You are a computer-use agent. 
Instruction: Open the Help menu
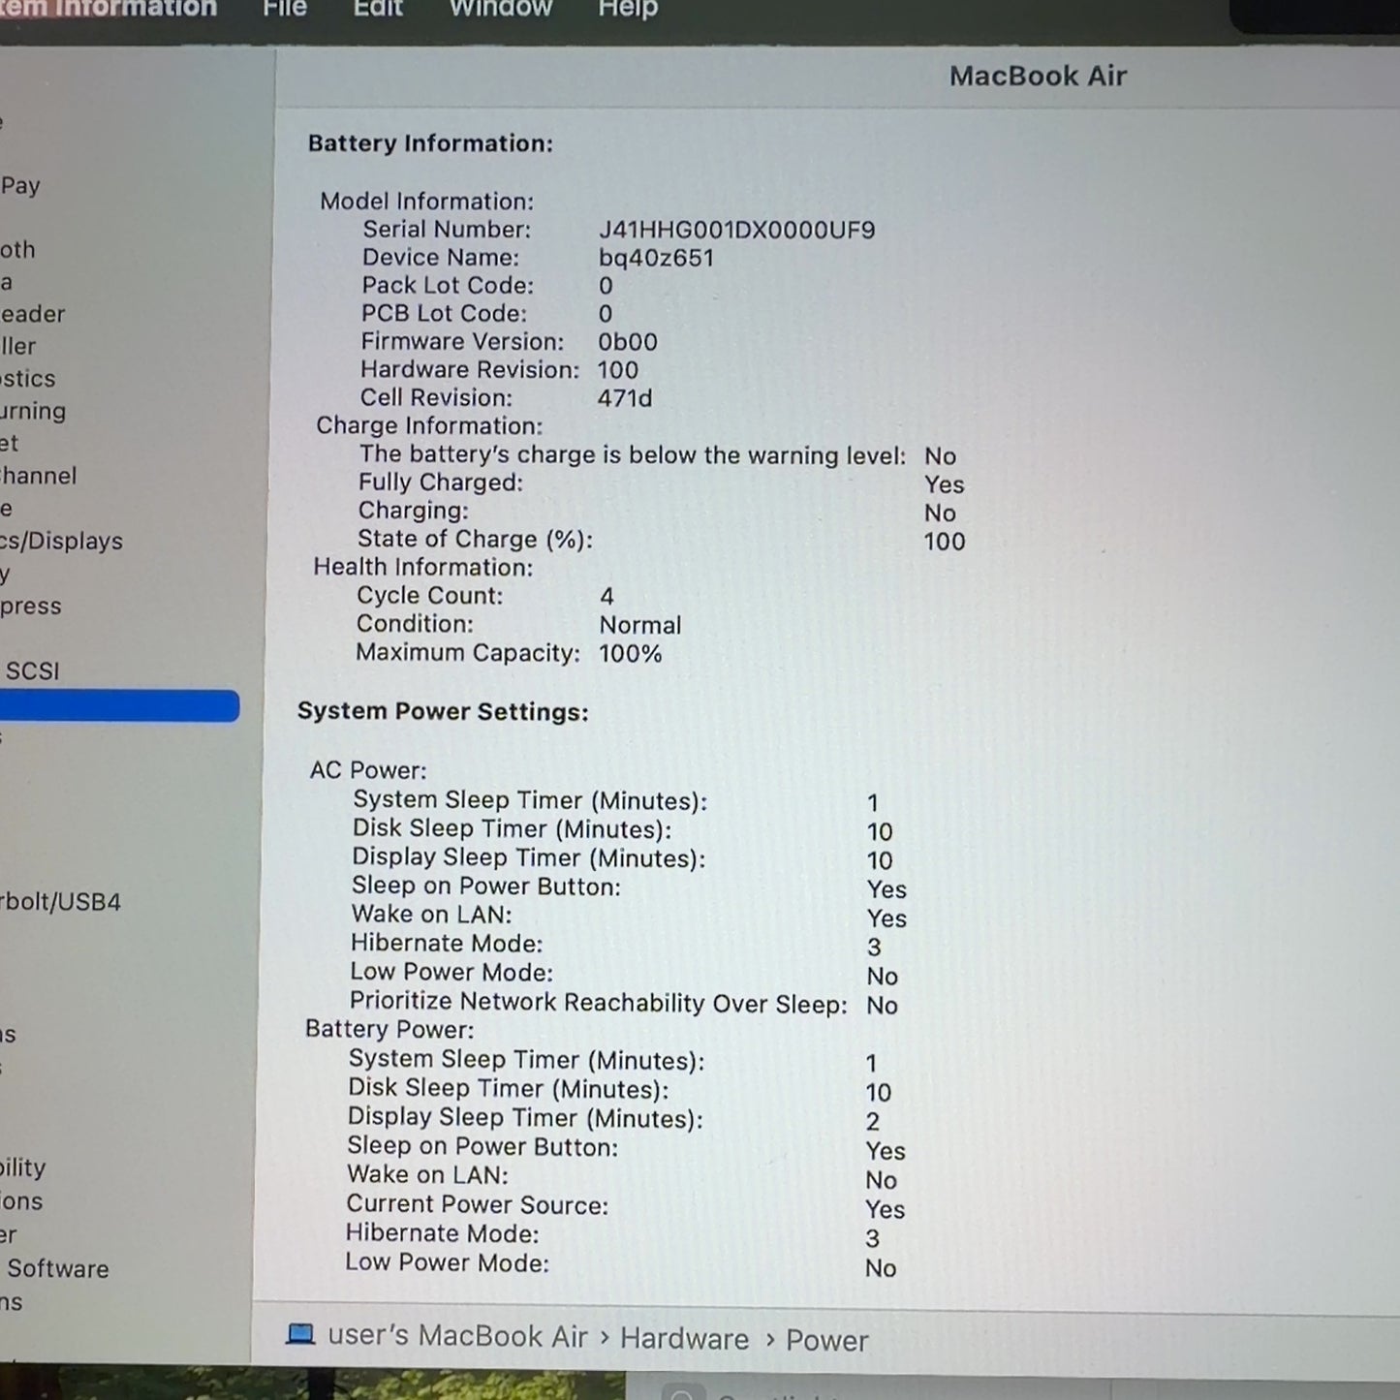coord(628,9)
